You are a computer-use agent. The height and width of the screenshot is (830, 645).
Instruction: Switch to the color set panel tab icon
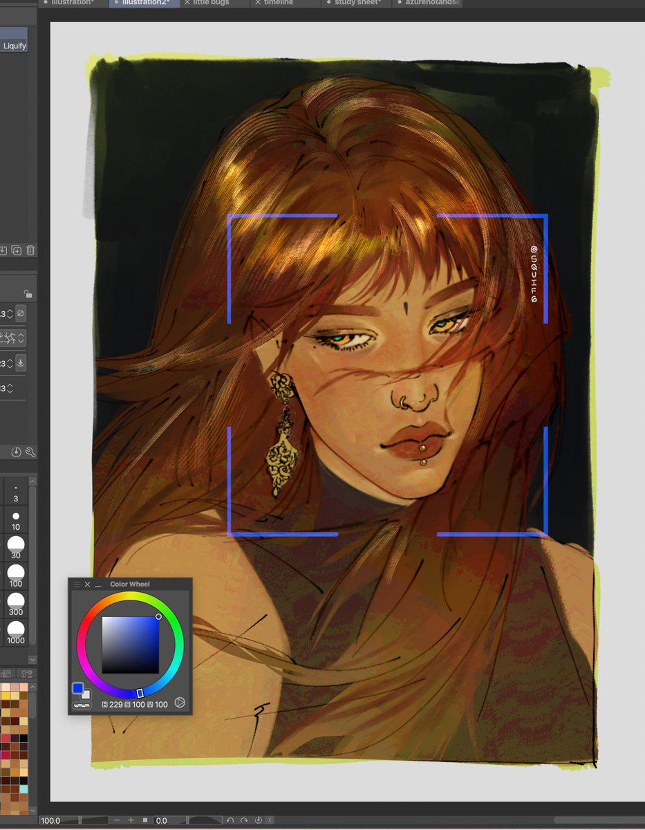tap(6, 674)
